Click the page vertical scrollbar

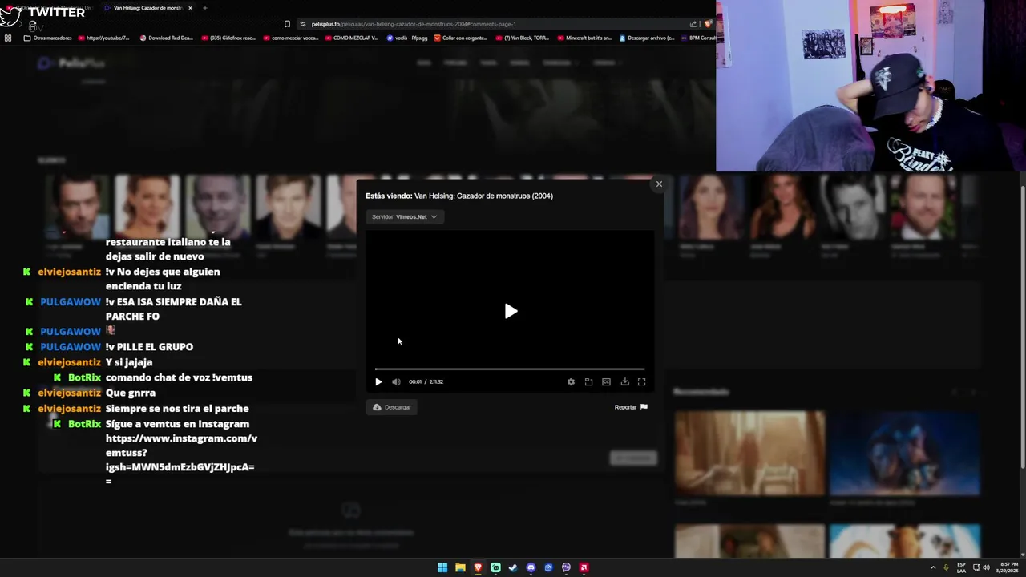click(1022, 329)
